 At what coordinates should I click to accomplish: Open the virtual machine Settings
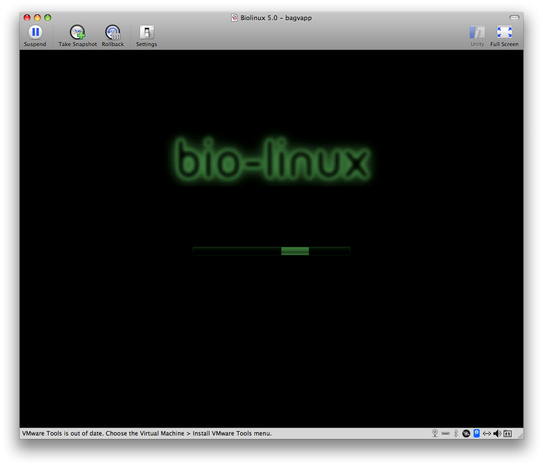[147, 33]
